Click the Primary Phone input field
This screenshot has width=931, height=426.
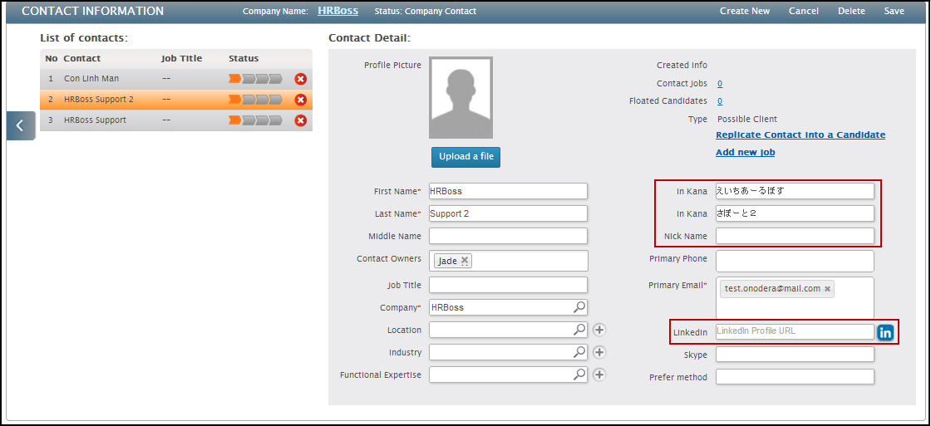click(x=795, y=261)
